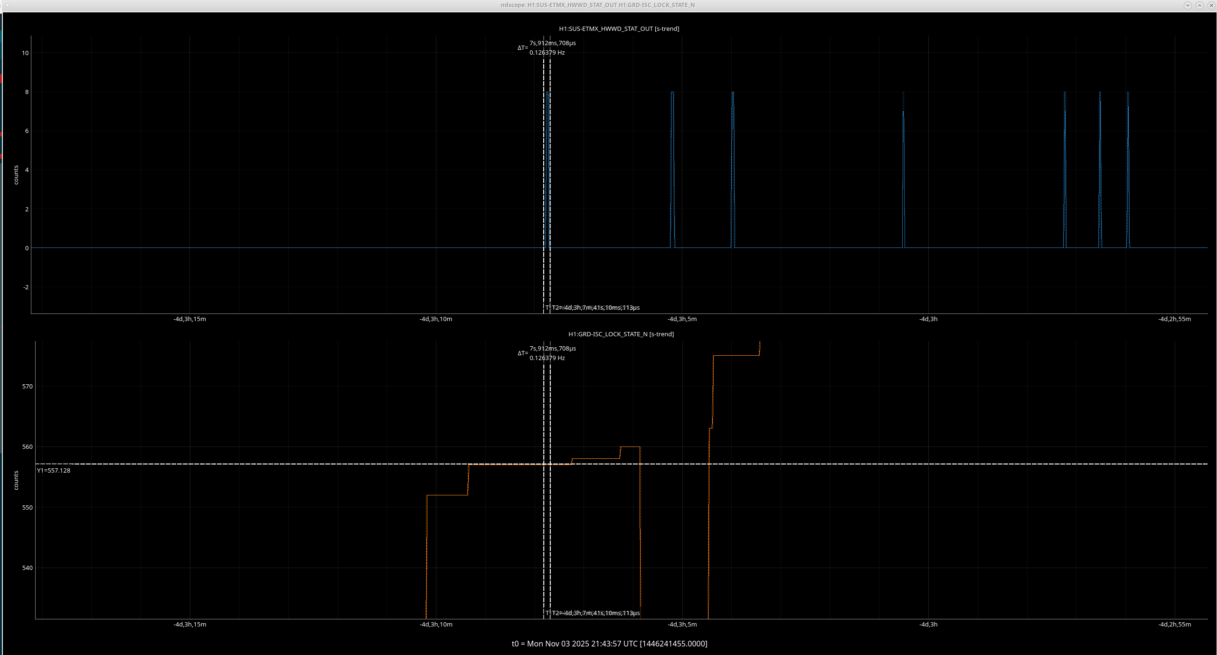Click -4d,3h tick on bottom plot axis
This screenshot has width=1217, height=655.
click(928, 625)
